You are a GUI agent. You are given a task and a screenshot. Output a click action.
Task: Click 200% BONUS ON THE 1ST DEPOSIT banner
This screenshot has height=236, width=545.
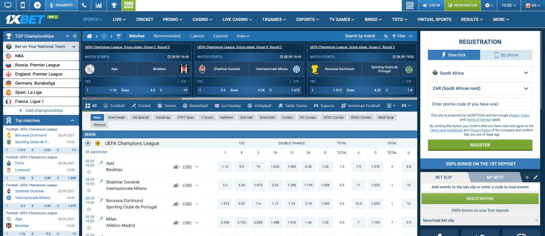[480, 164]
